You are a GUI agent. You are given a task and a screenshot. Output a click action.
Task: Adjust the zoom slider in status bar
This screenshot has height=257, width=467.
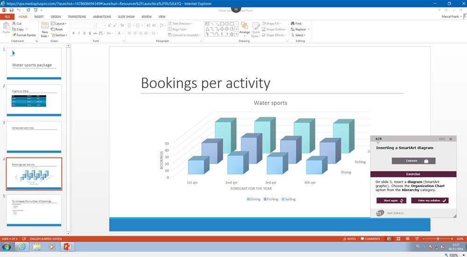(438, 239)
